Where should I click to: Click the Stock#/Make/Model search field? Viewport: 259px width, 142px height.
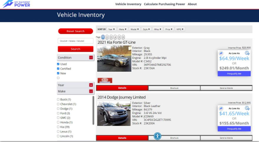coord(76,41)
